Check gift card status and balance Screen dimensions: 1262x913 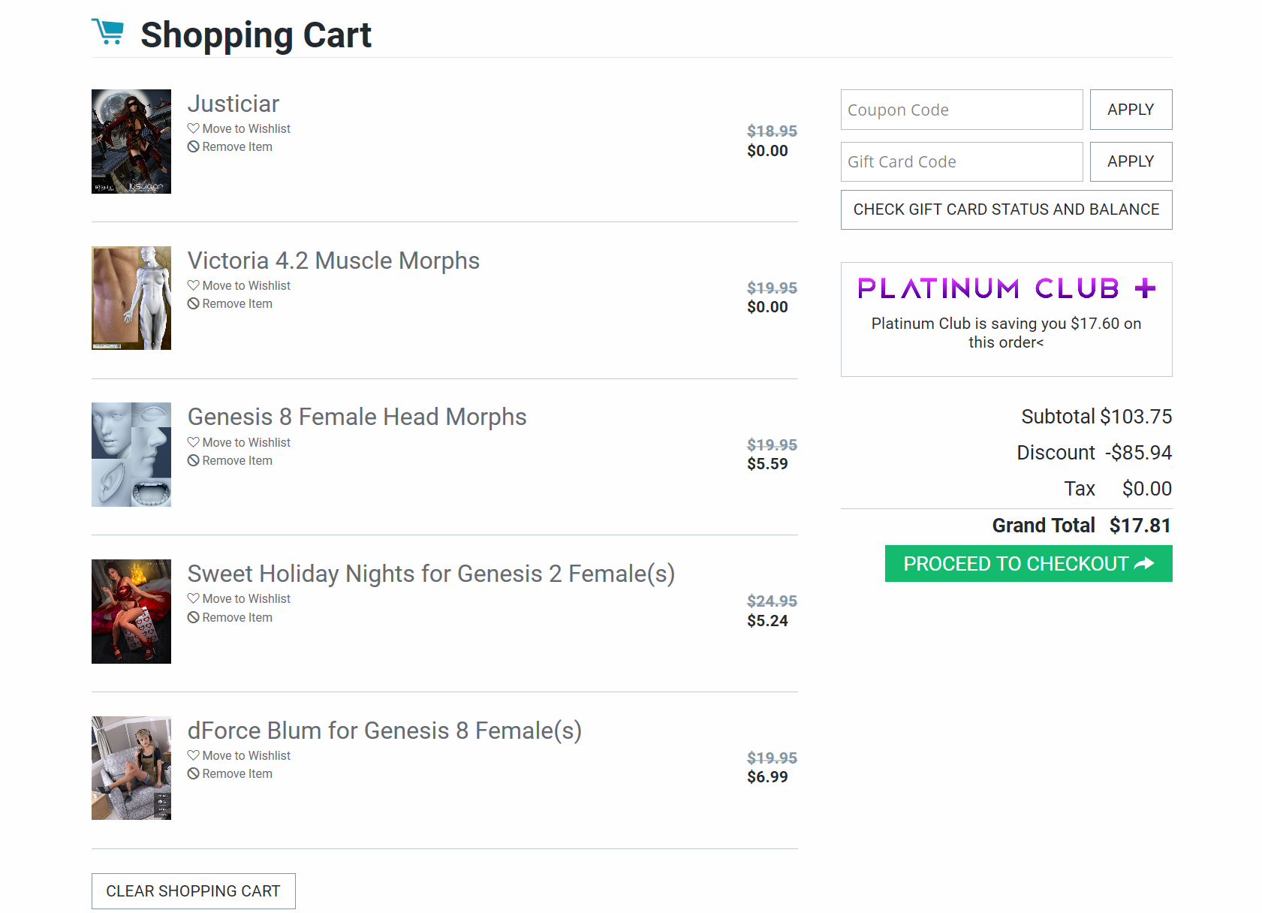[1006, 209]
